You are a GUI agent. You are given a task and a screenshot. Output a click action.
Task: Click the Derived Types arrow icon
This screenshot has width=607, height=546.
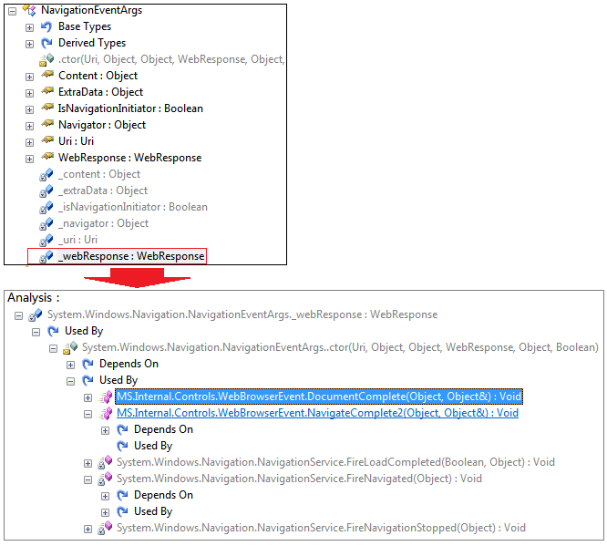tap(46, 43)
